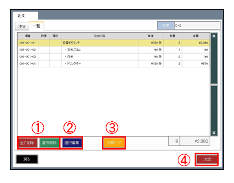Click the lower dark scrollbar block
This screenshot has width=234, height=183.
(x=214, y=111)
